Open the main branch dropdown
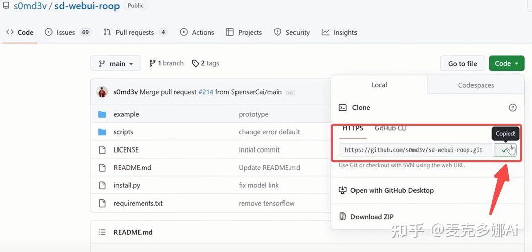Screen dimensions: 532x252 pyautogui.click(x=115, y=63)
